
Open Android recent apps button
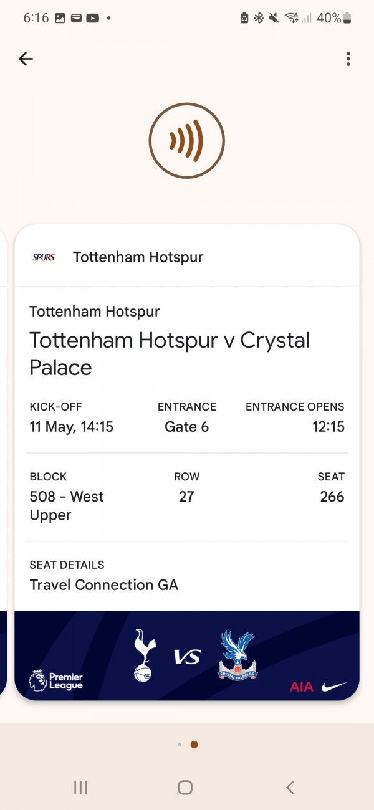tap(80, 788)
